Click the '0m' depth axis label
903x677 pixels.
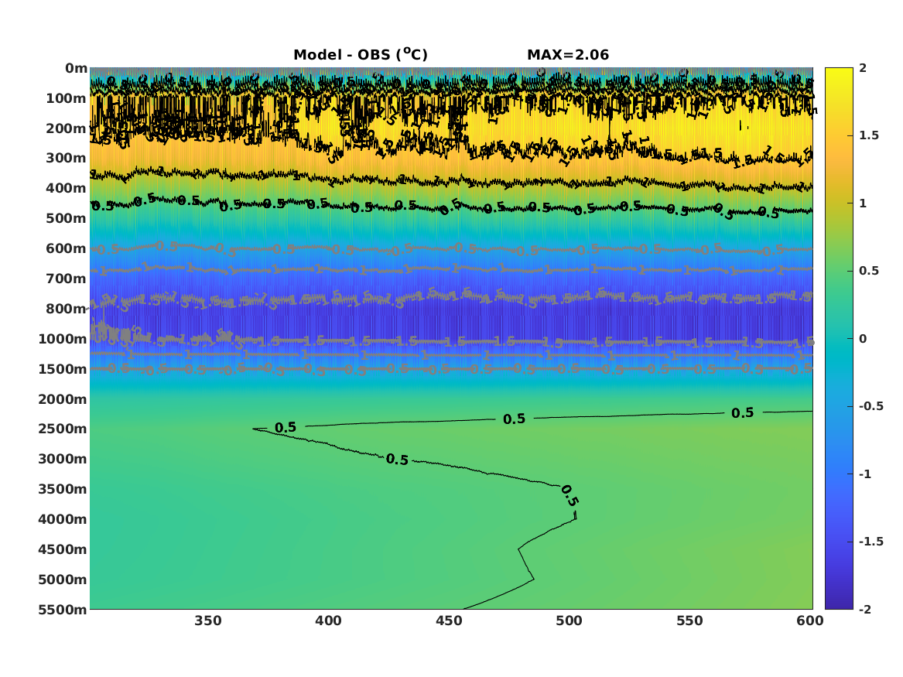click(76, 69)
